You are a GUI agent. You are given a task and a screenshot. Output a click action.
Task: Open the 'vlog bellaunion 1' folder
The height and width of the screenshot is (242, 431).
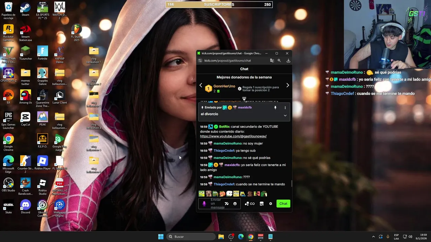(94, 55)
